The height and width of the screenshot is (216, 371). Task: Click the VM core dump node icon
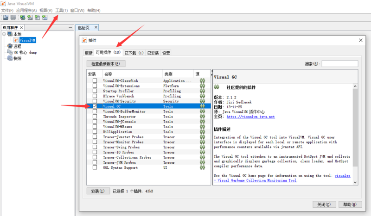pos(10,52)
